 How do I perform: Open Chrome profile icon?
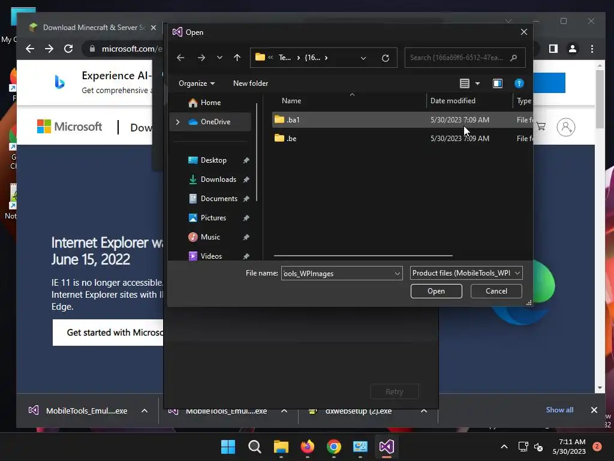click(x=573, y=49)
